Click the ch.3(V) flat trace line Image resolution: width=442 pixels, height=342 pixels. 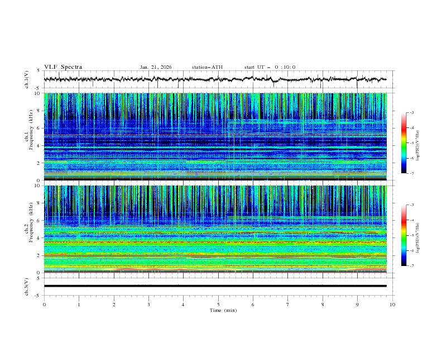(x=218, y=286)
